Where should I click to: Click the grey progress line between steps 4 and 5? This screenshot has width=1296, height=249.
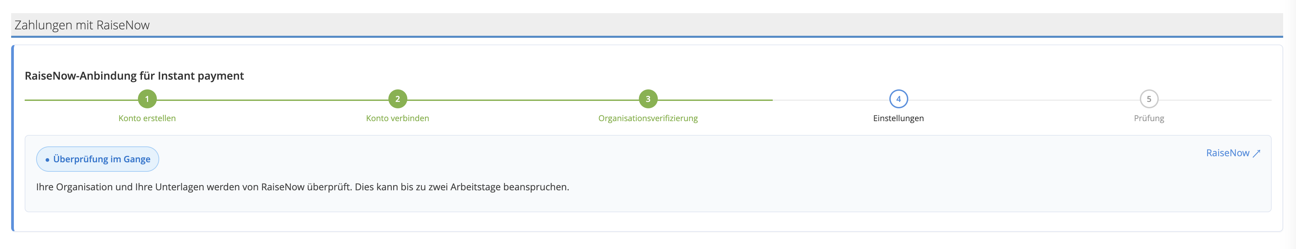(1024, 100)
